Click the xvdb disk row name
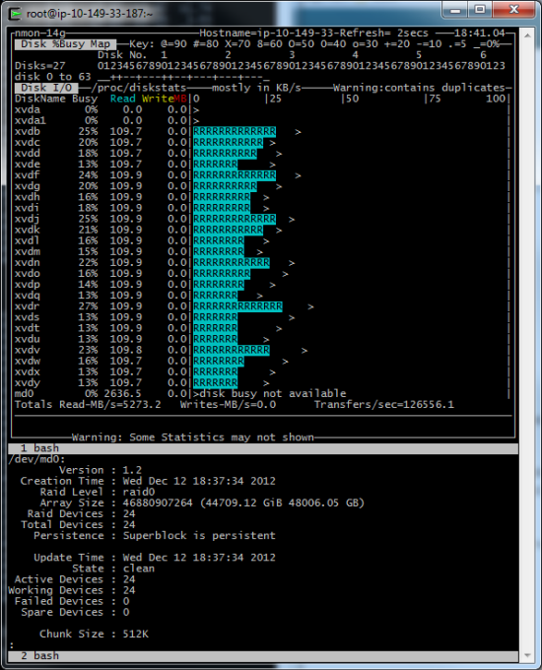The height and width of the screenshot is (670, 542). pyautogui.click(x=27, y=132)
